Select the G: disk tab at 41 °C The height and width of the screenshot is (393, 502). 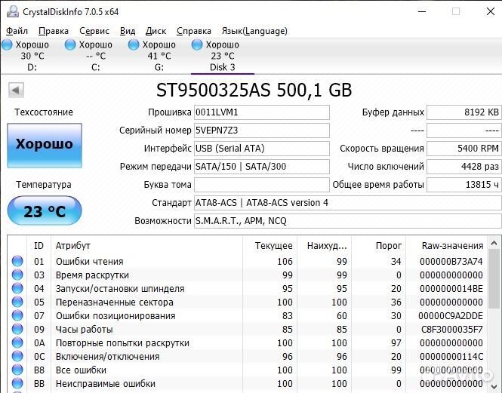point(159,56)
